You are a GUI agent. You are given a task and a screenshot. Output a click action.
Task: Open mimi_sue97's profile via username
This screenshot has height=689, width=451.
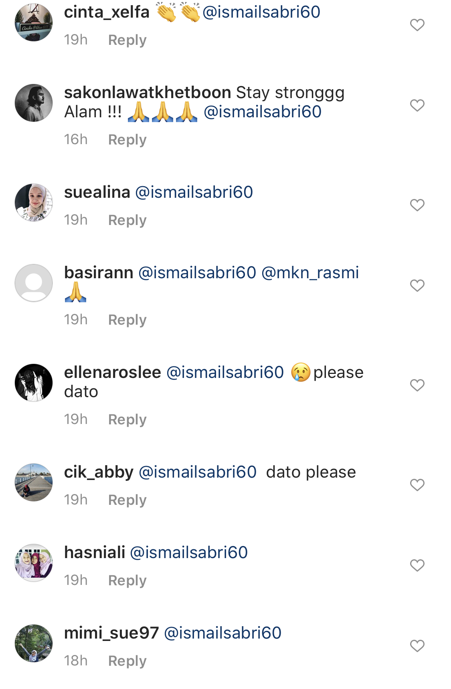[111, 633]
